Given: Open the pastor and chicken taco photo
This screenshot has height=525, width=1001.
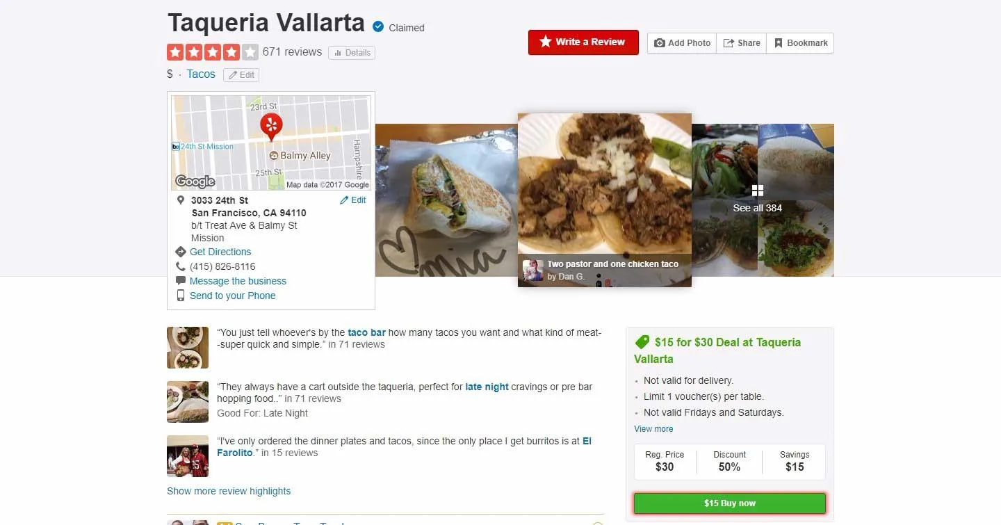Looking at the screenshot, I should point(605,200).
